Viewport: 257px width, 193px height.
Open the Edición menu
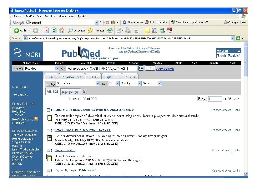(30, 16)
